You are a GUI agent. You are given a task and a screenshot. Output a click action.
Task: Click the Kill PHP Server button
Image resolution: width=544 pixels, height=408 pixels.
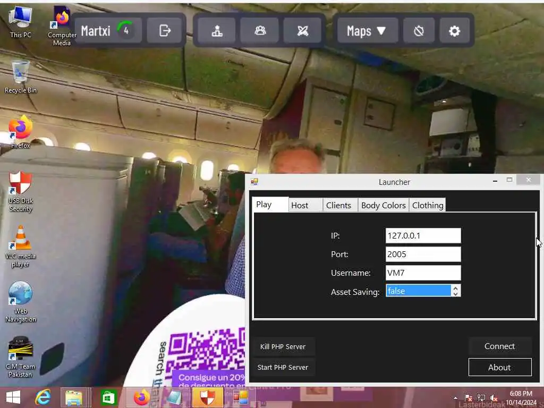tap(283, 346)
